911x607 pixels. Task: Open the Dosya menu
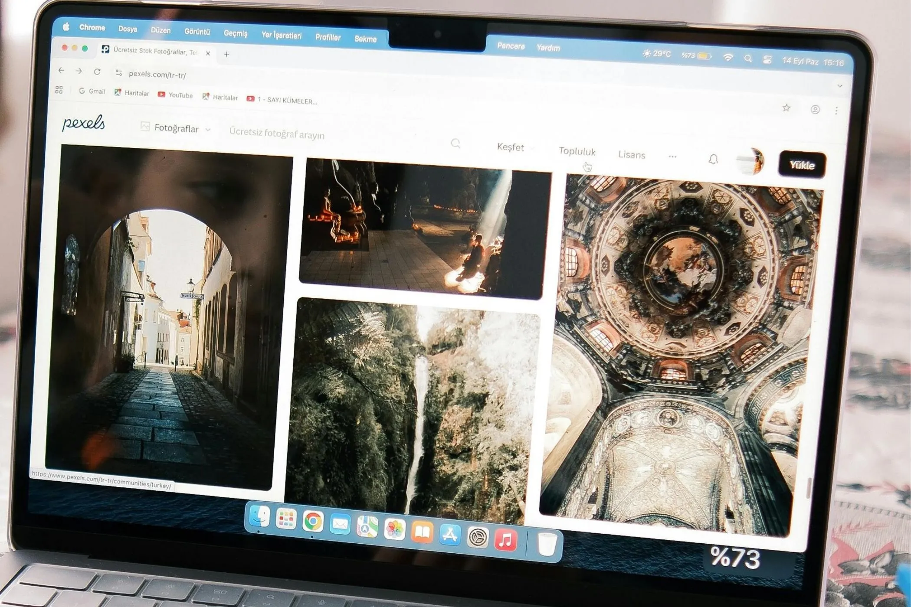click(x=128, y=29)
